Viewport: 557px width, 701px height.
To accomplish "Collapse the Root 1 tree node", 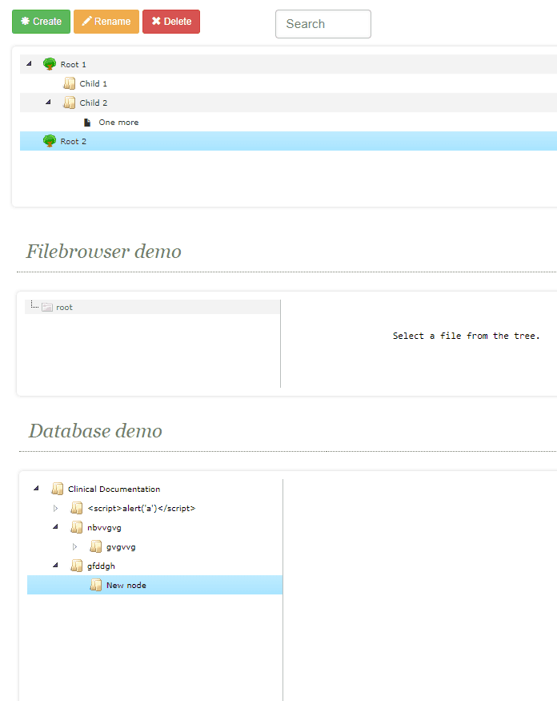I will (29, 64).
